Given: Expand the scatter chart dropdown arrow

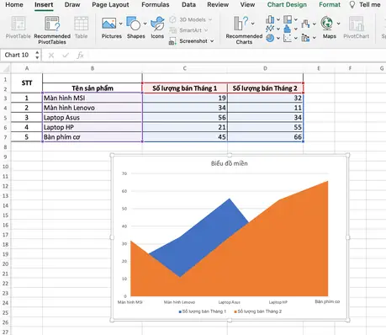Looking at the screenshot, I should 296,38.
